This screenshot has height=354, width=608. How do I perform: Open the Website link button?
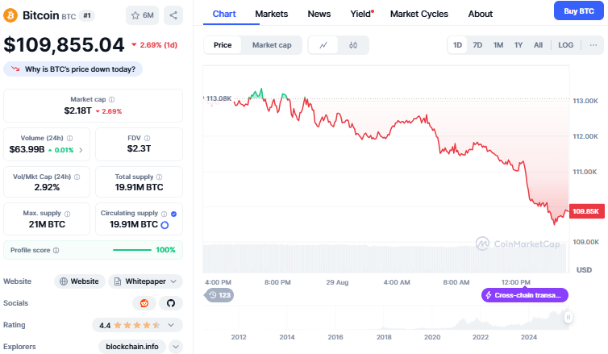80,281
